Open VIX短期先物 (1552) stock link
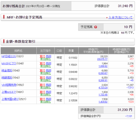The height and width of the screenshot is (120, 136). [x=9, y=85]
